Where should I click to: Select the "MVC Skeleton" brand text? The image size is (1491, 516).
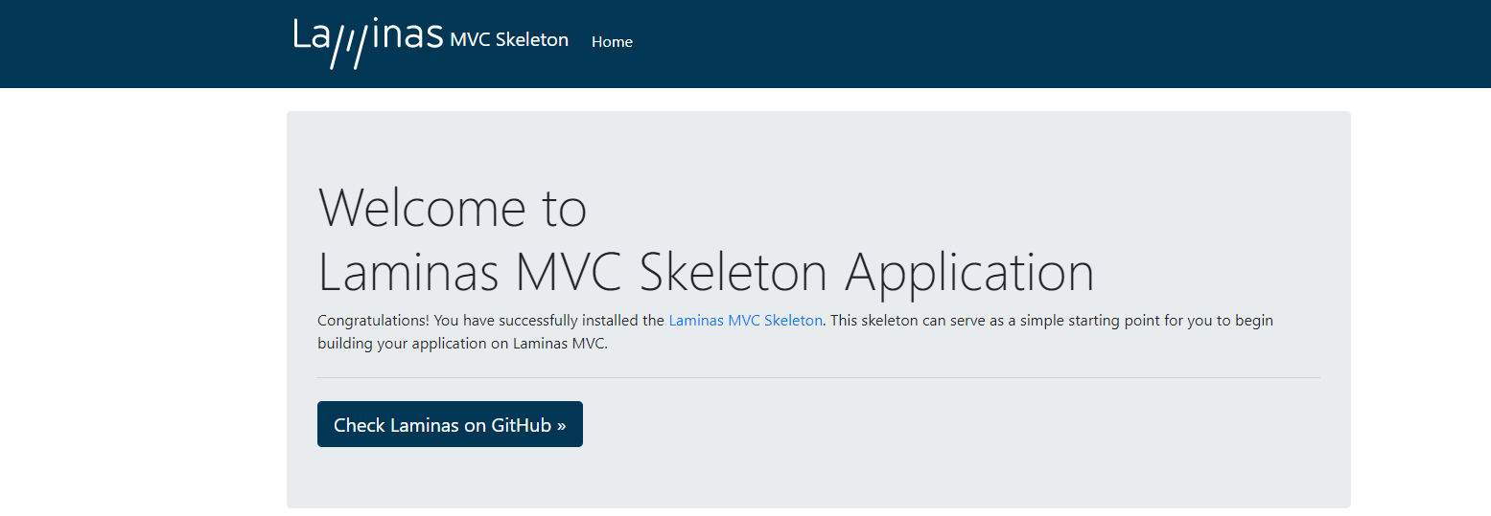509,40
